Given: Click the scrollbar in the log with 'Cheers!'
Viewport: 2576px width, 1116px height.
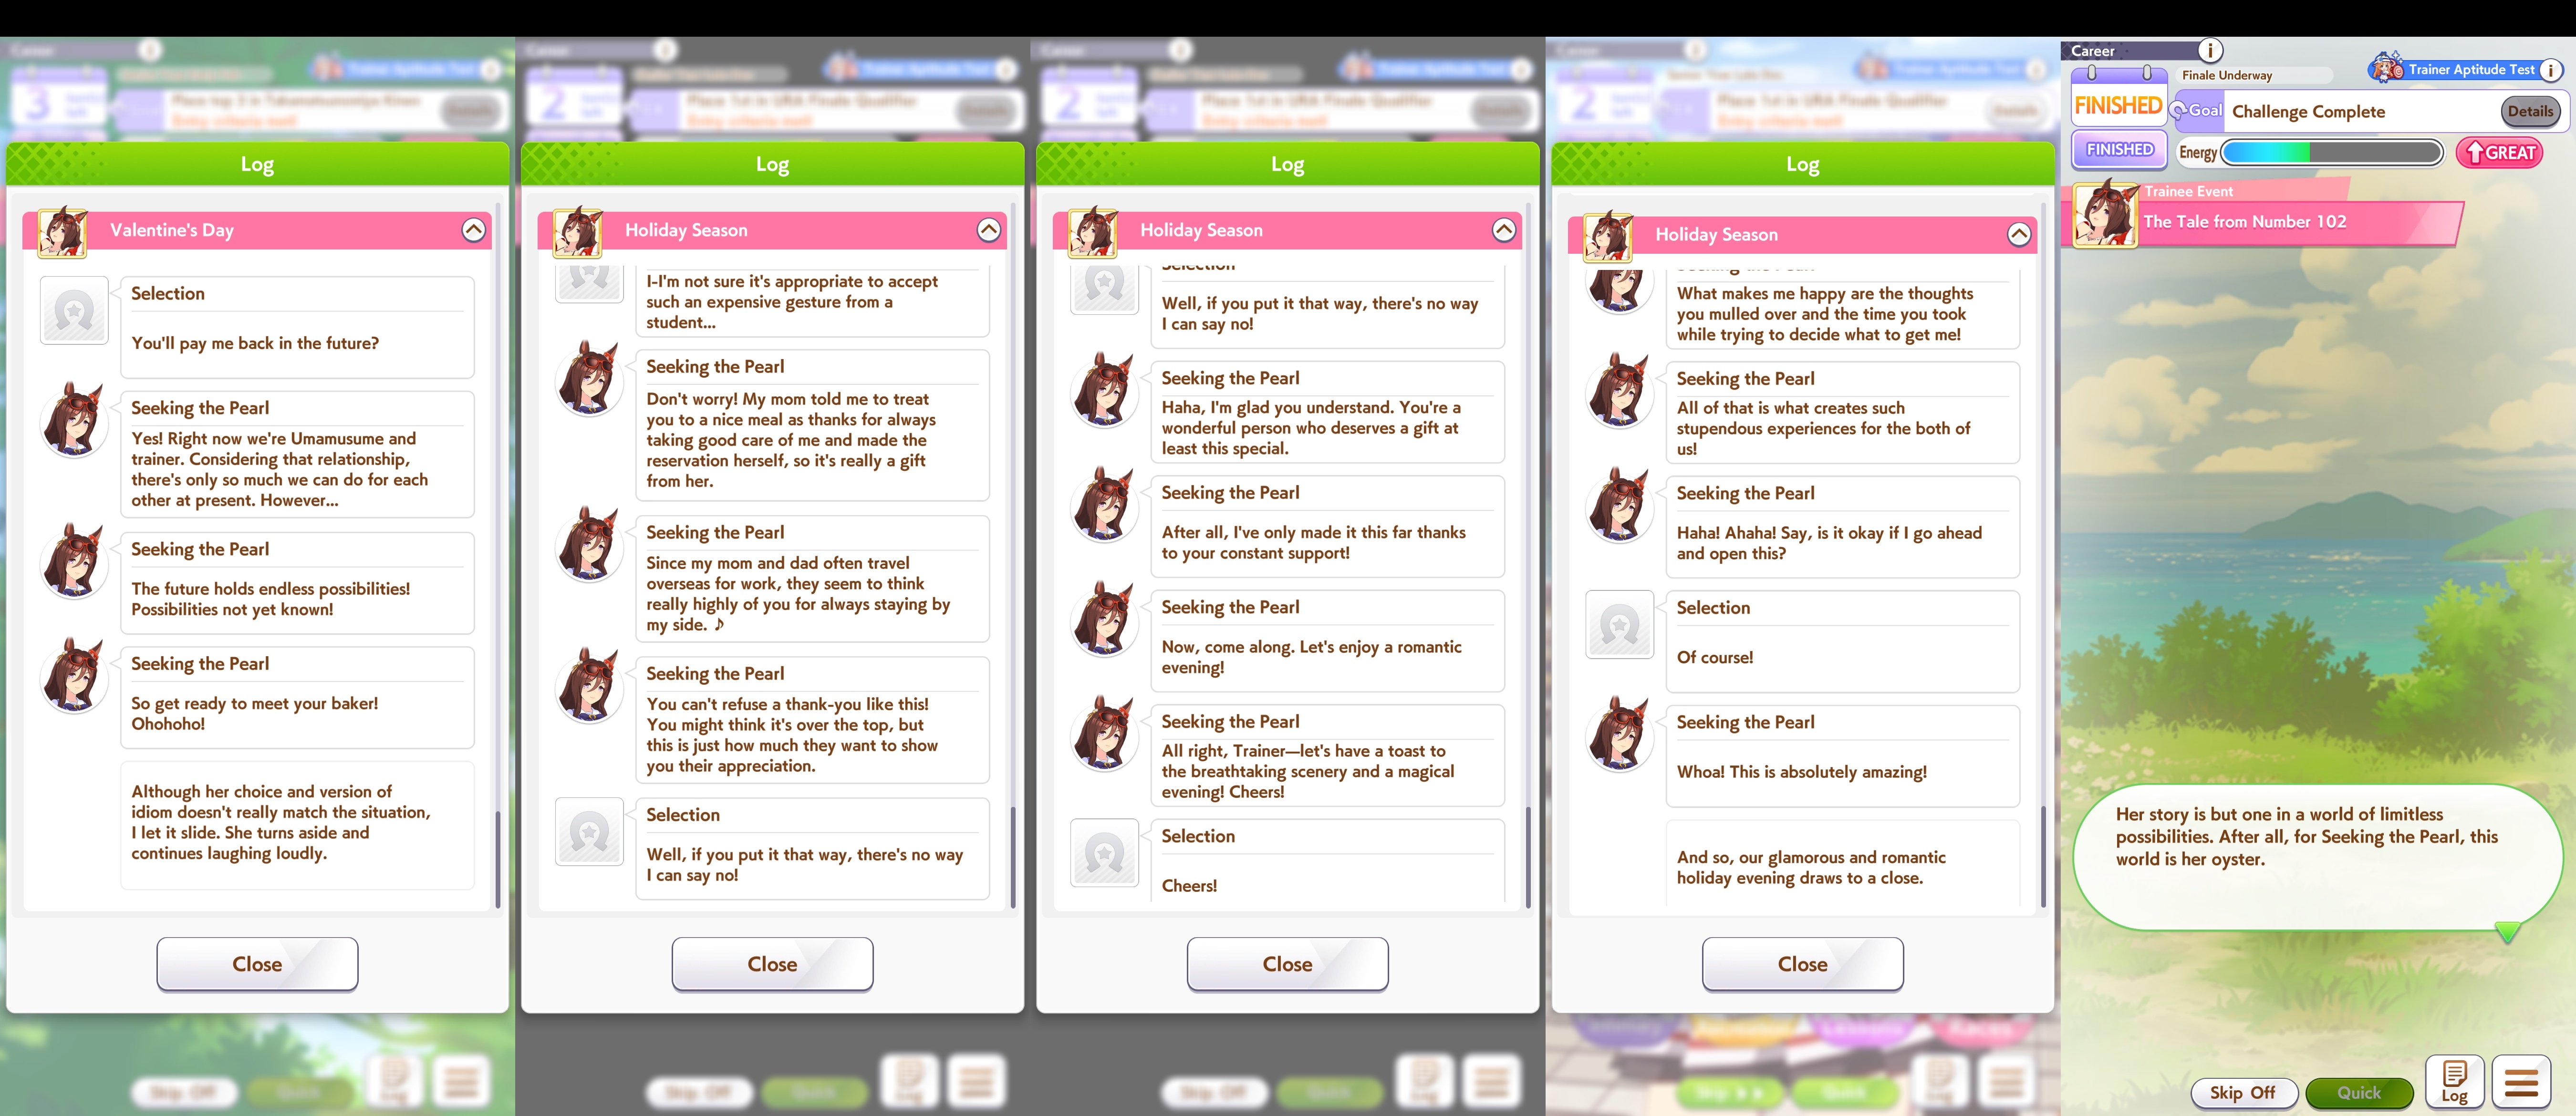Looking at the screenshot, I should coord(1528,858).
